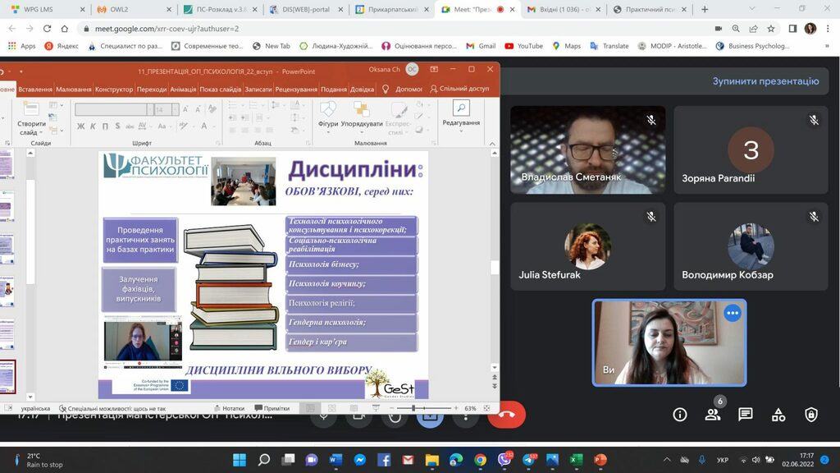Viewport: 840px width, 473px height.
Task: Toggle bold Ж formatting
Action: click(81, 126)
